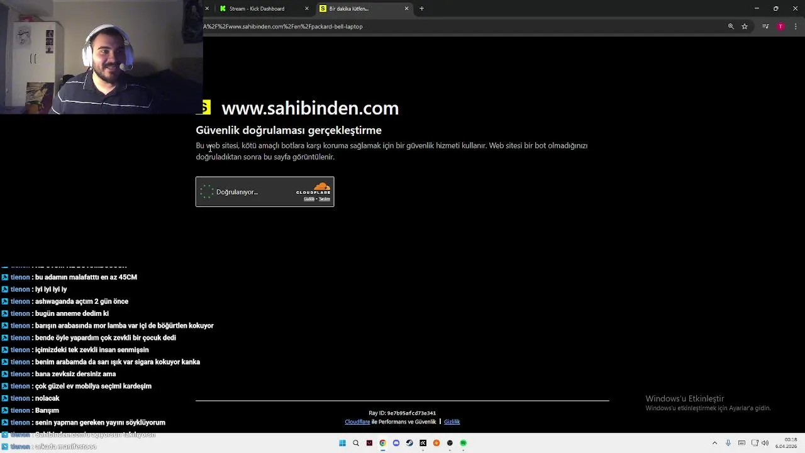Open Windows taskbar search

(x=355, y=443)
